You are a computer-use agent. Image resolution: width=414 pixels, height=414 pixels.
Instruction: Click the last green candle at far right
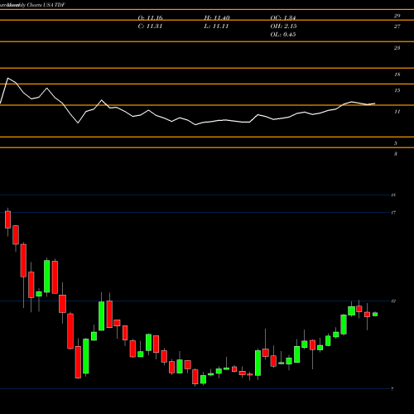pos(375,314)
